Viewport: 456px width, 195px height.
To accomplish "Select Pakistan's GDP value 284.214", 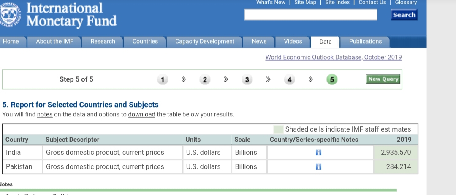I will point(396,167).
